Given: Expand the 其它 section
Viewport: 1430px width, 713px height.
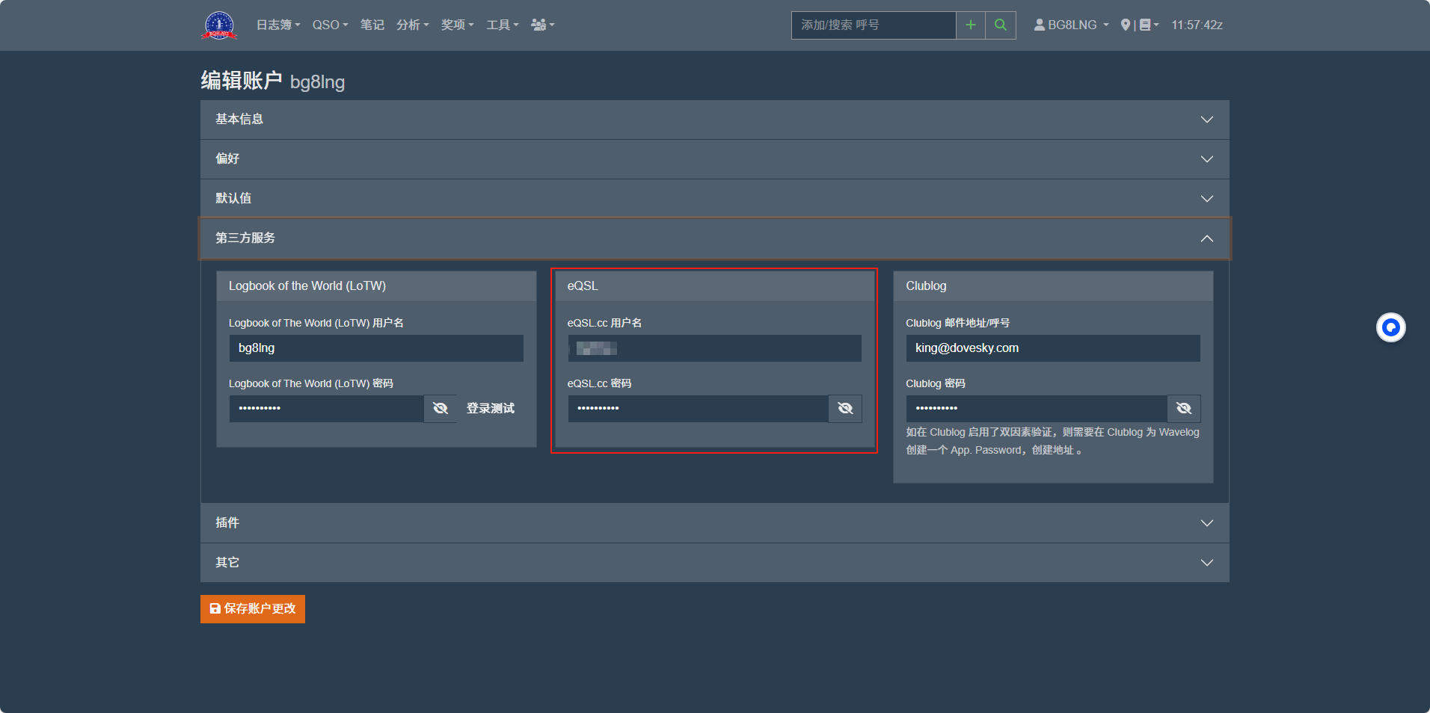Looking at the screenshot, I should [715, 563].
